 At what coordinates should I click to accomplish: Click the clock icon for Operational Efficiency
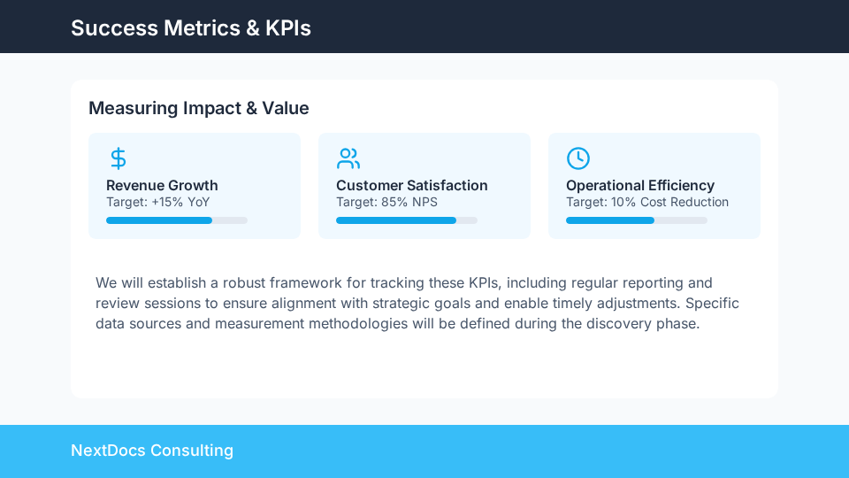pyautogui.click(x=577, y=158)
